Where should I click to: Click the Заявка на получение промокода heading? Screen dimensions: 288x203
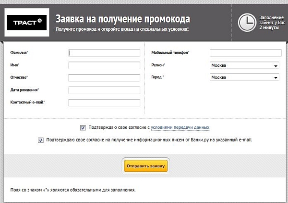click(122, 19)
